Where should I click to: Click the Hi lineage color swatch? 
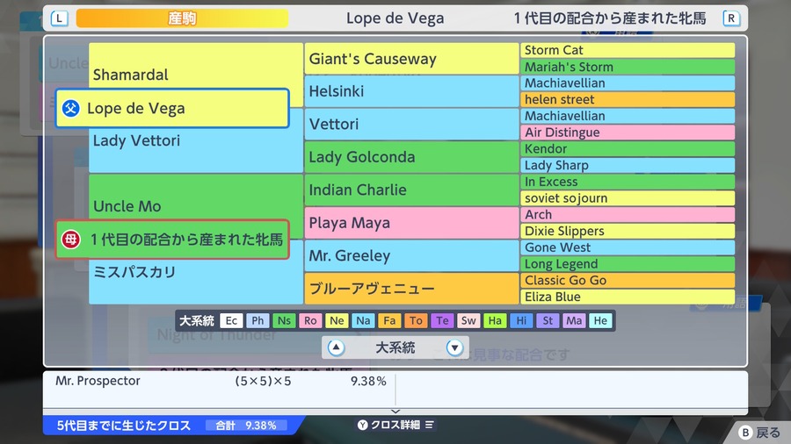[521, 320]
